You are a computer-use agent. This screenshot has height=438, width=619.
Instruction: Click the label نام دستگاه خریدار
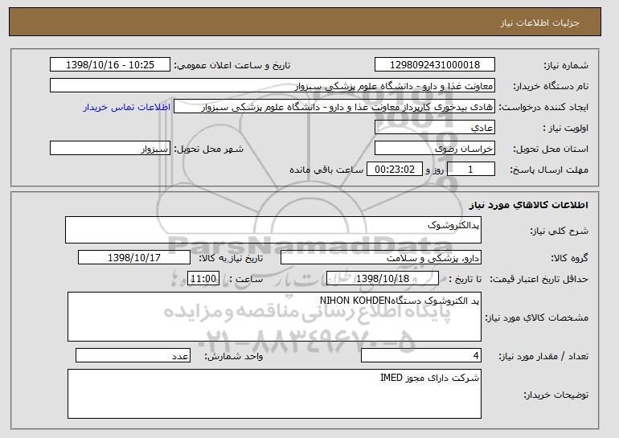[x=551, y=87]
